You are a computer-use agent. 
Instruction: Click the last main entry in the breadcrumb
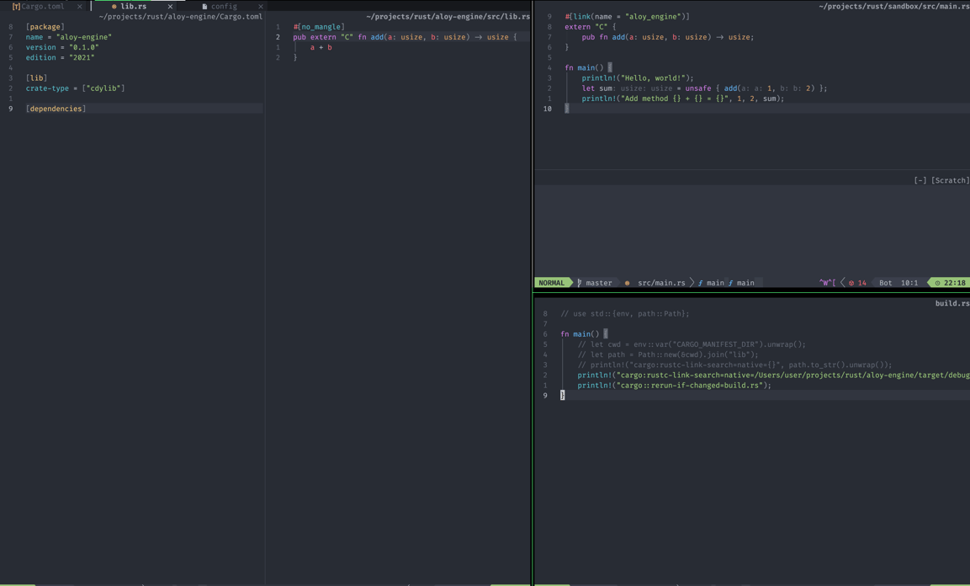745,283
